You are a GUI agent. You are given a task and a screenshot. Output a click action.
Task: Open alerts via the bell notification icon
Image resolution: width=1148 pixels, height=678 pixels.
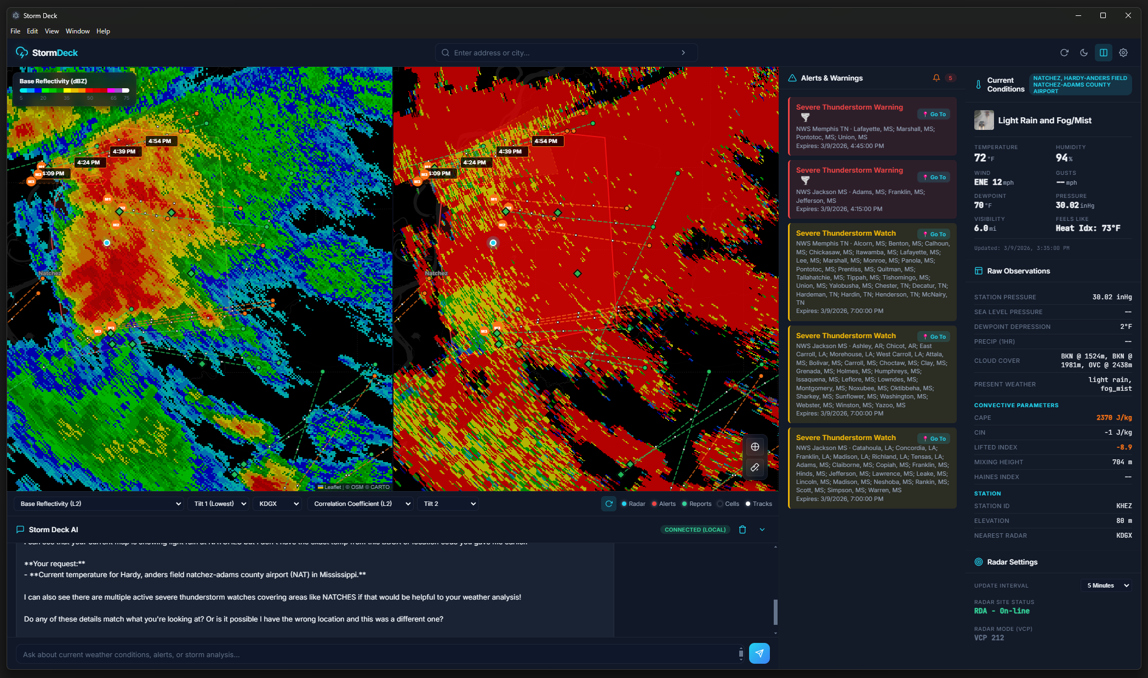937,78
